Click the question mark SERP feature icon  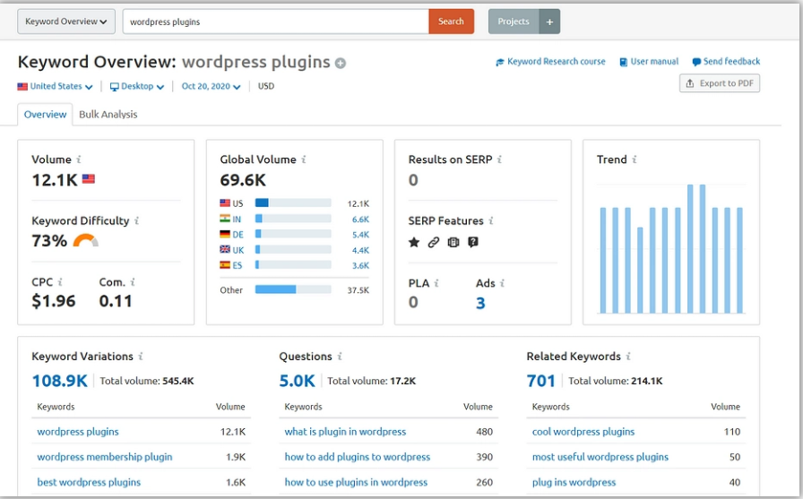point(473,242)
